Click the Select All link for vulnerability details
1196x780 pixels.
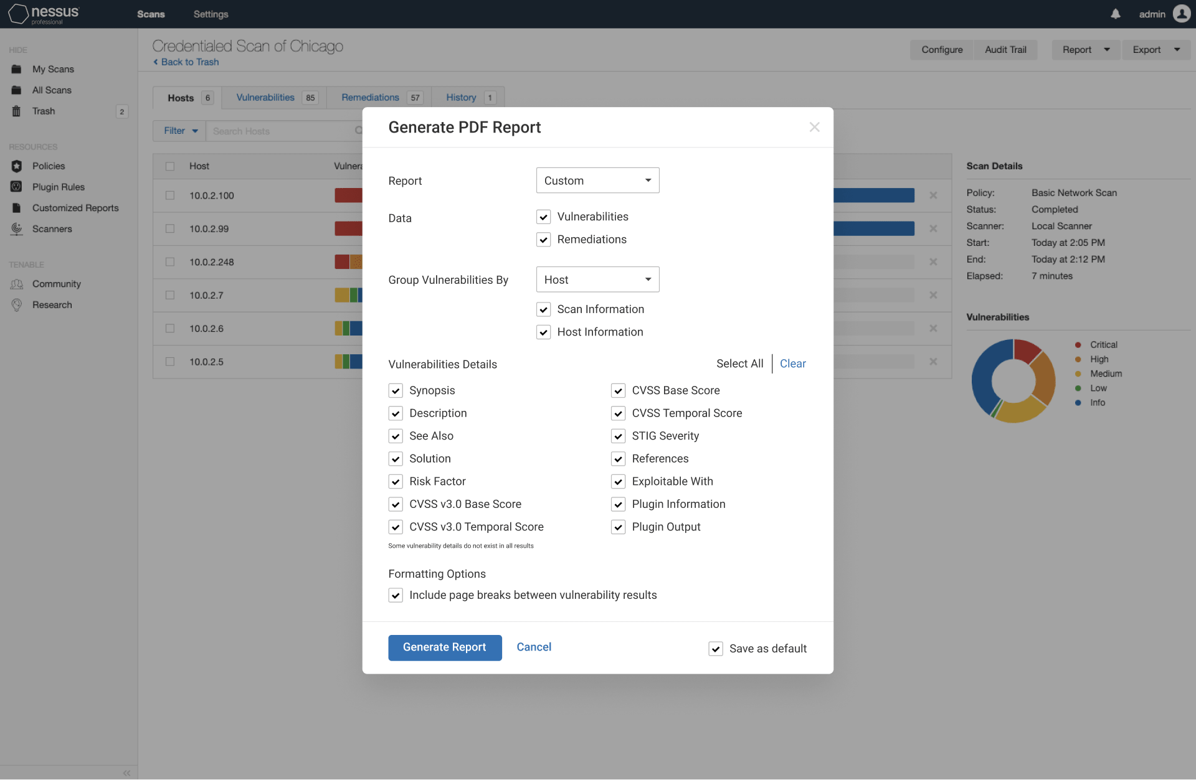[x=740, y=364]
